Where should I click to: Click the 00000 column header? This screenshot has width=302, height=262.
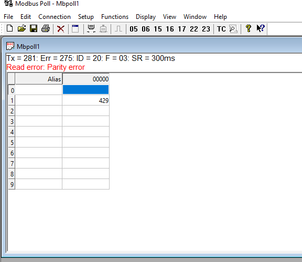point(85,79)
